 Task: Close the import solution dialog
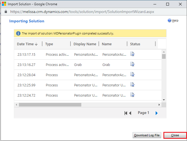coord(175,135)
